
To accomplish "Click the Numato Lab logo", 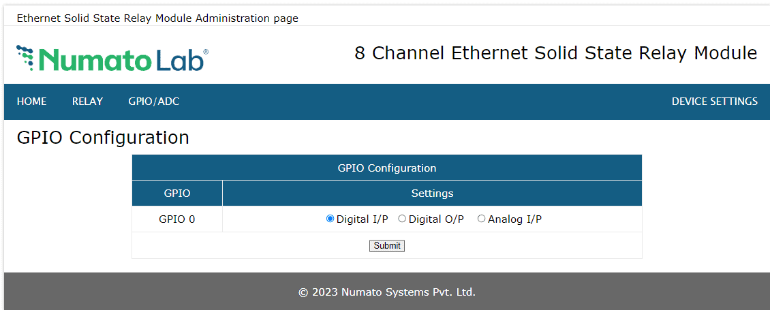I will pyautogui.click(x=112, y=59).
